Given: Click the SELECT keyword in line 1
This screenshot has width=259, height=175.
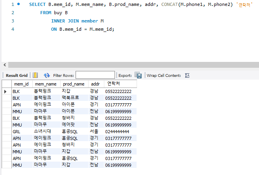Looking at the screenshot, I should pyautogui.click(x=37, y=4).
